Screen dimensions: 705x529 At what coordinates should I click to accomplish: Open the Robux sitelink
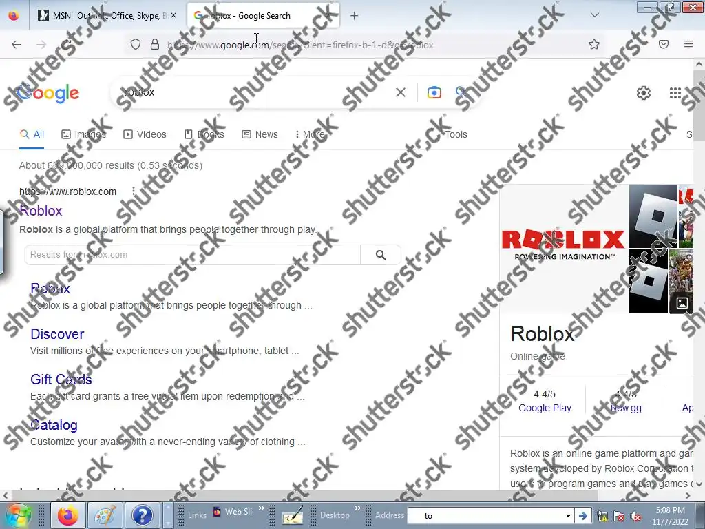(50, 289)
